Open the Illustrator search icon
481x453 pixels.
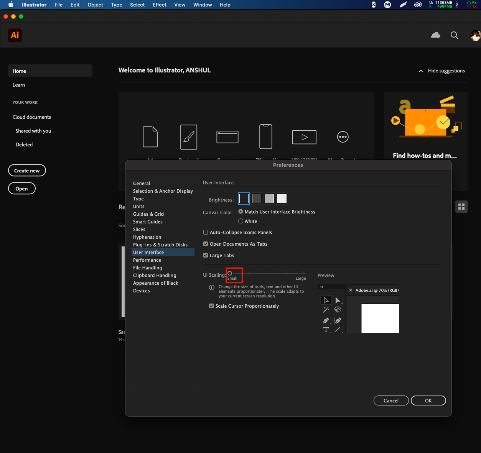point(455,35)
